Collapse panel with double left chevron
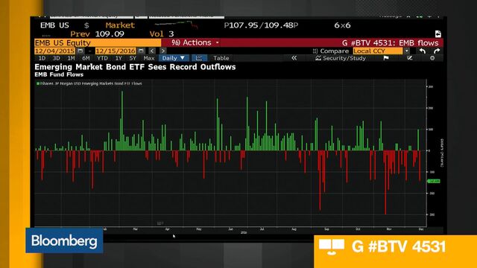This screenshot has width=477, height=268. click(294, 58)
